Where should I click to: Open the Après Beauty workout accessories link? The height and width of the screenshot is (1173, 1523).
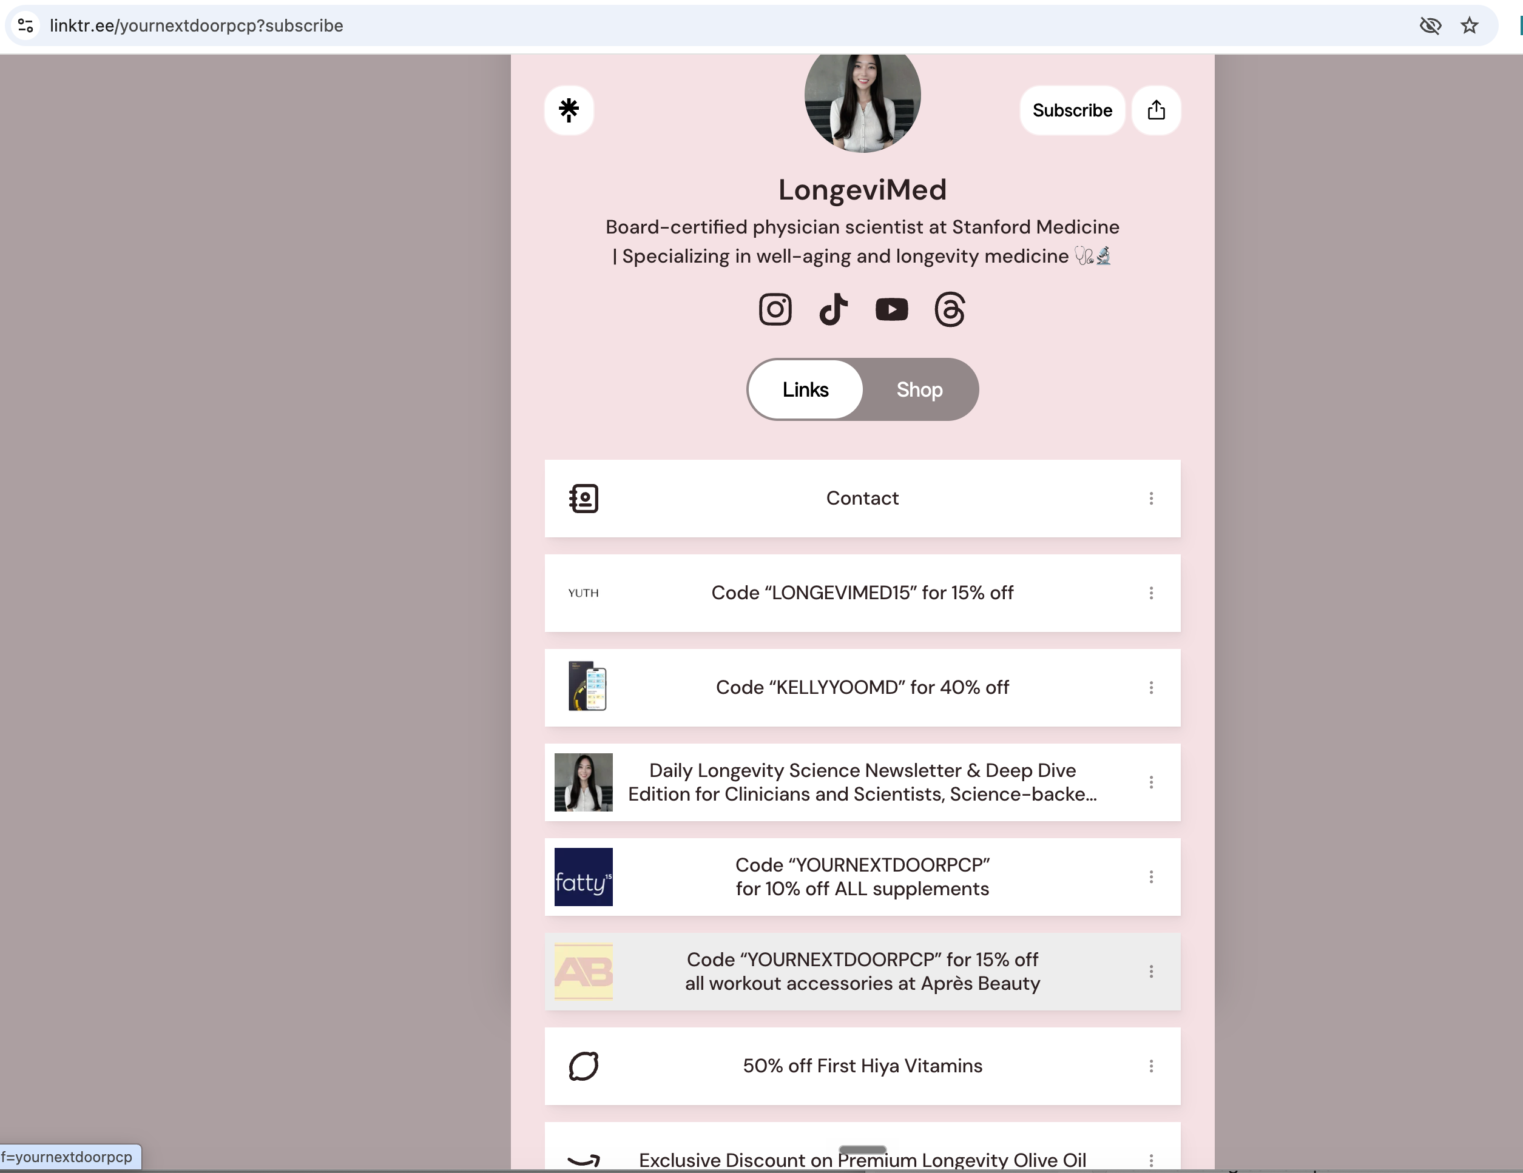coord(863,972)
